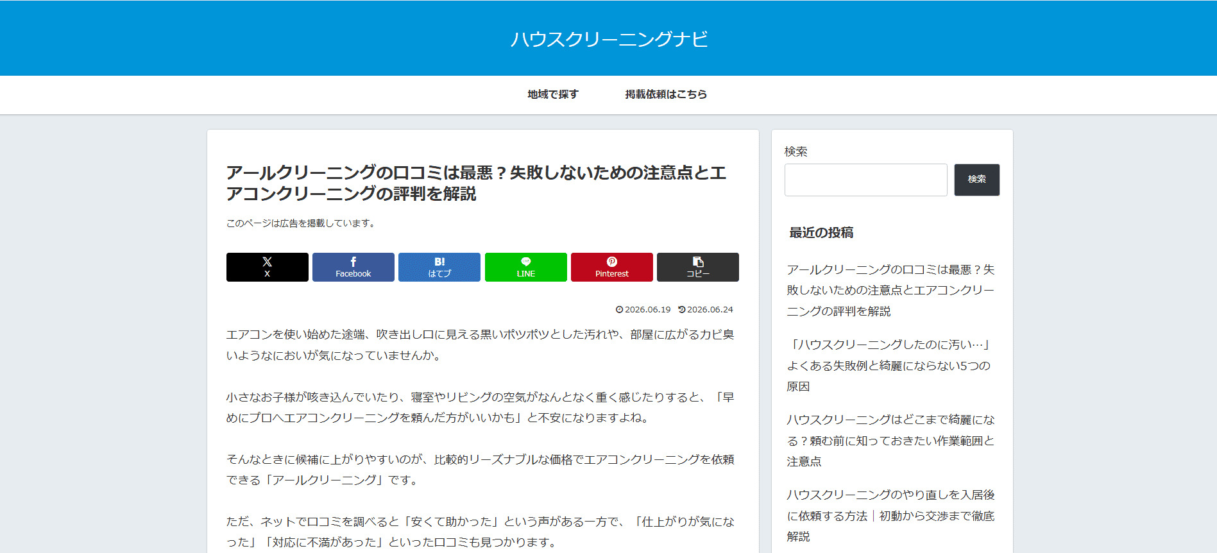Focus the sidebar 検索 text field
The image size is (1217, 553).
coord(865,180)
